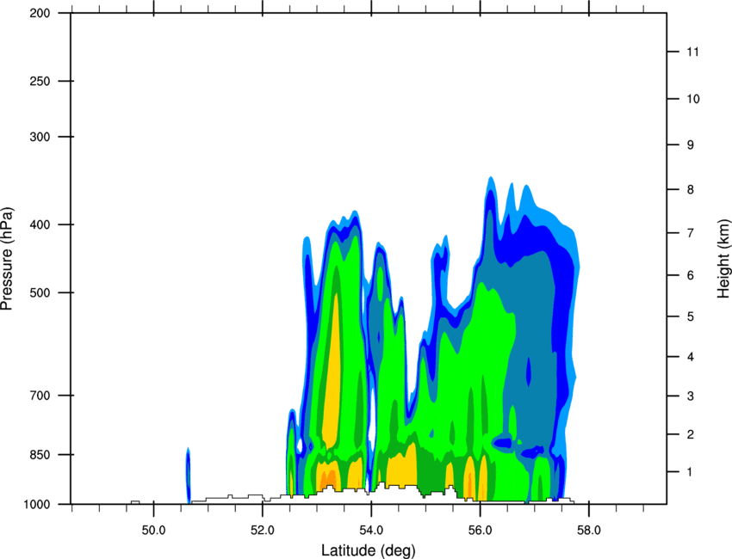Pick the 10 km height label
Screen dimensions: 732x559
point(693,99)
